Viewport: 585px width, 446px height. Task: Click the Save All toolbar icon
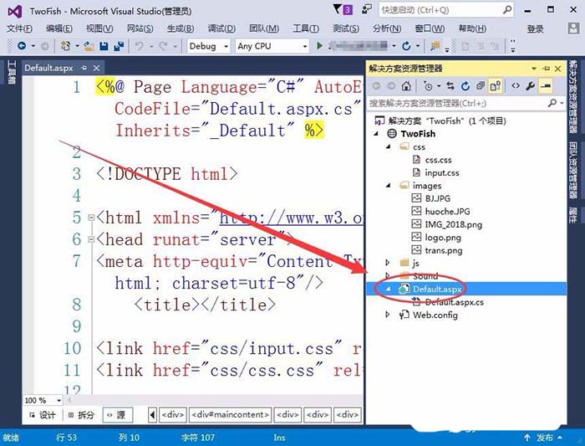pos(119,46)
